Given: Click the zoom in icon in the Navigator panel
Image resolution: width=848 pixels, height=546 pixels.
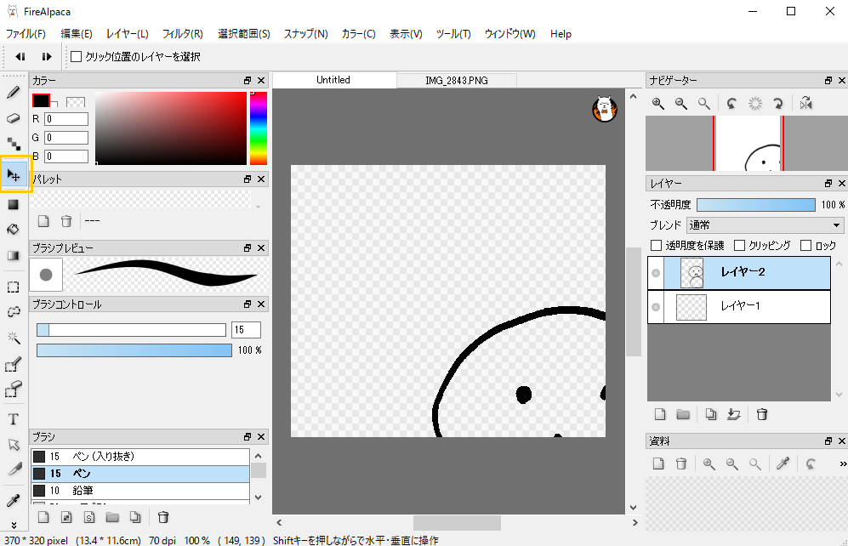Looking at the screenshot, I should coord(658,103).
